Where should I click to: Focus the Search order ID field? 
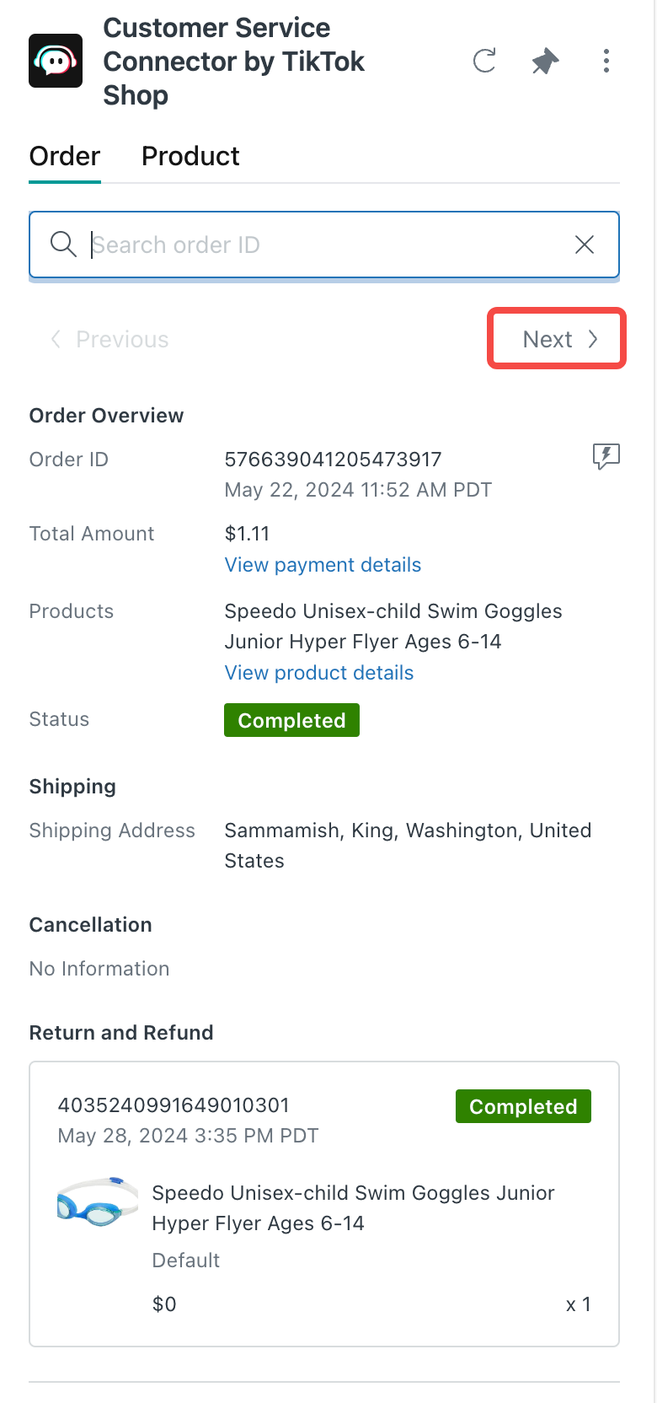click(328, 245)
